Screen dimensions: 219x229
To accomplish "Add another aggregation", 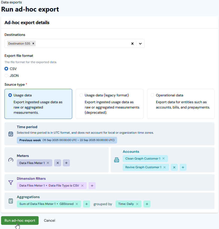I will click(86, 204).
